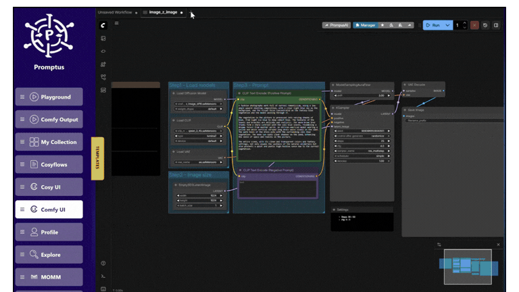The height and width of the screenshot is (292, 519).
Task: Collapse the positive prompt CLIP Text Encode node
Action: click(x=239, y=93)
